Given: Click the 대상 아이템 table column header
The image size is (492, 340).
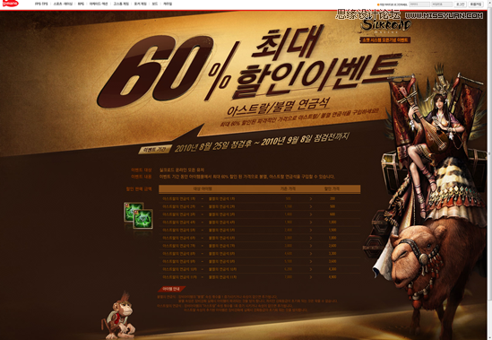Looking at the screenshot, I should coord(203,189).
